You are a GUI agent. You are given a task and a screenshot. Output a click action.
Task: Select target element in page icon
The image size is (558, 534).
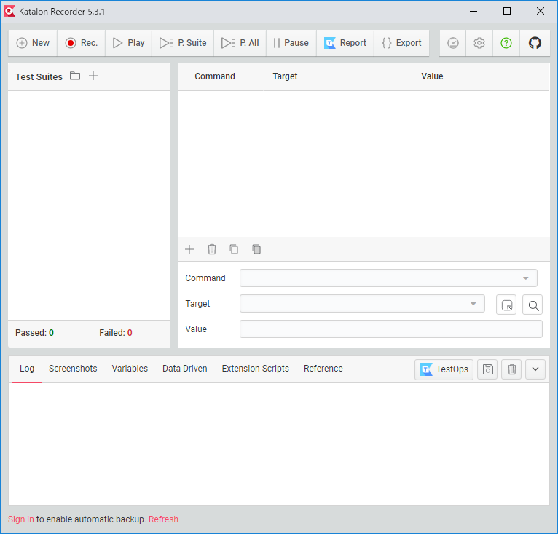(506, 305)
